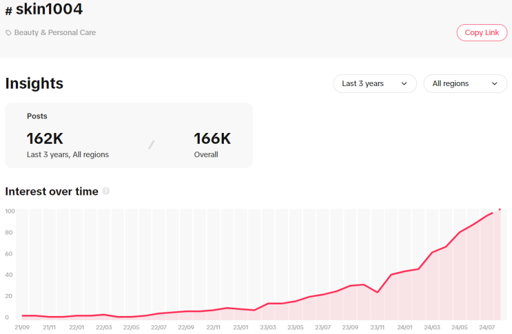Click the 21/09 date label on the chart axis
Viewport: 512px width, 334px height.
(x=22, y=327)
